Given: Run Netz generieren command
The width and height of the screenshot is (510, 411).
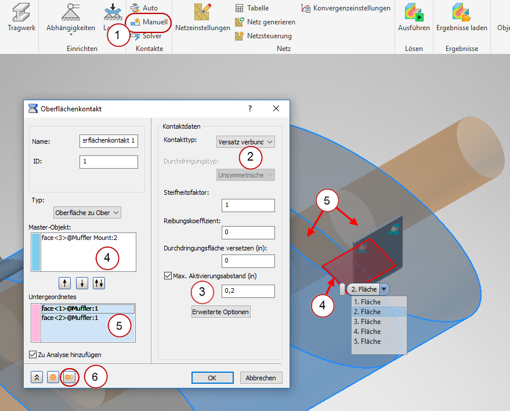Looking at the screenshot, I should (265, 22).
